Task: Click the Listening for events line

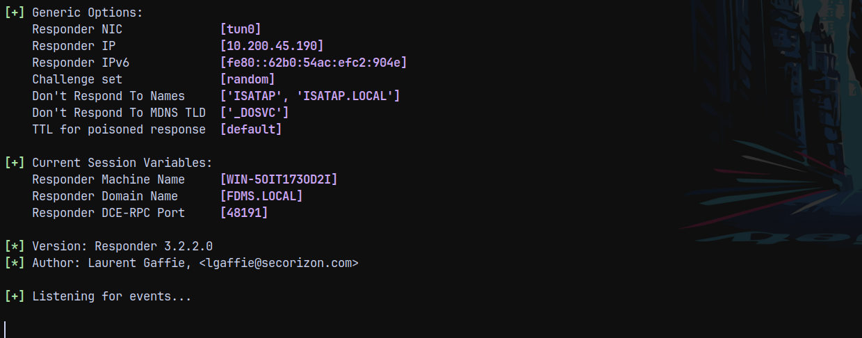Action: pyautogui.click(x=112, y=296)
